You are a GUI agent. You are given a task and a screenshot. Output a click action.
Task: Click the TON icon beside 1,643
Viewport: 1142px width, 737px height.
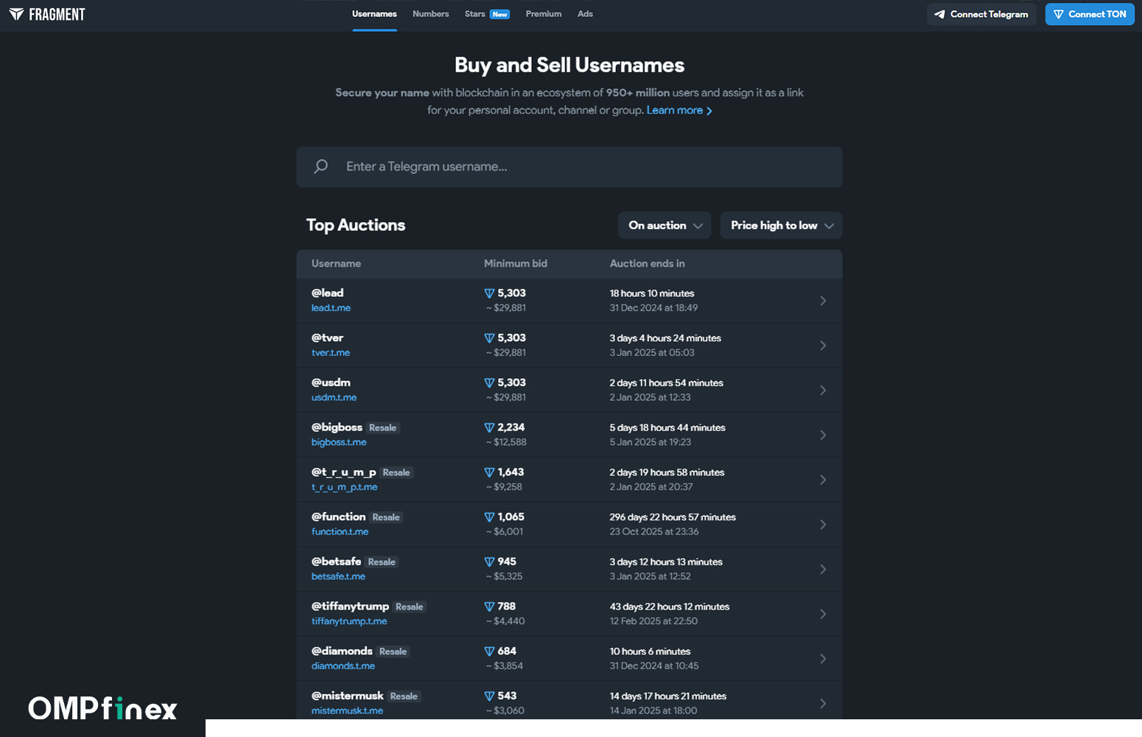point(489,472)
